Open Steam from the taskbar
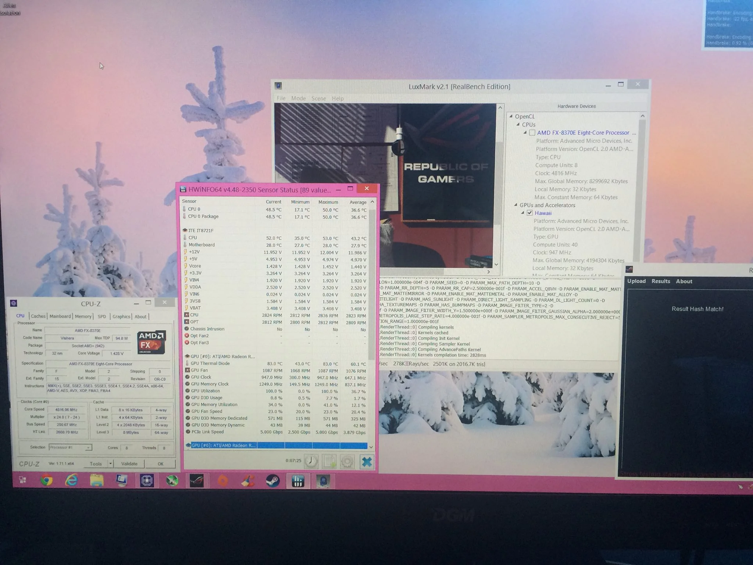 [x=273, y=481]
